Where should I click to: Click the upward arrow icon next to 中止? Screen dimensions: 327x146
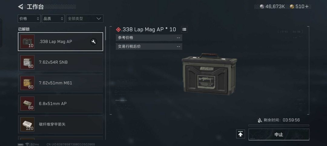click(240, 134)
